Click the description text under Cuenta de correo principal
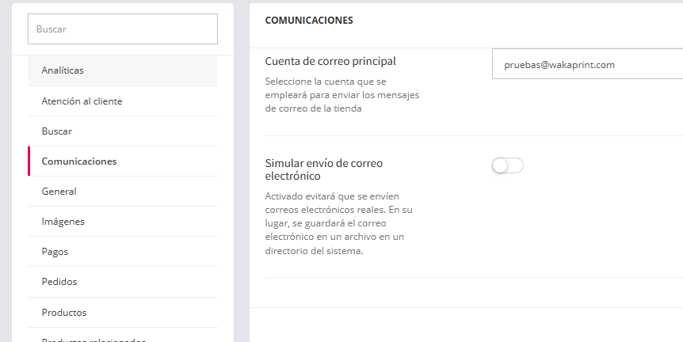The width and height of the screenshot is (683, 342). [x=341, y=95]
